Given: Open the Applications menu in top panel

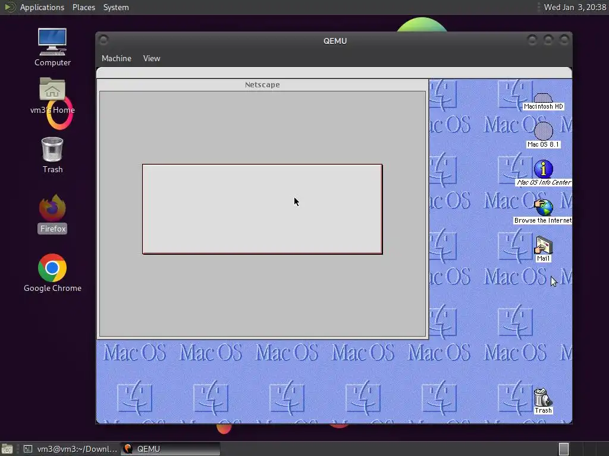Looking at the screenshot, I should (x=42, y=7).
